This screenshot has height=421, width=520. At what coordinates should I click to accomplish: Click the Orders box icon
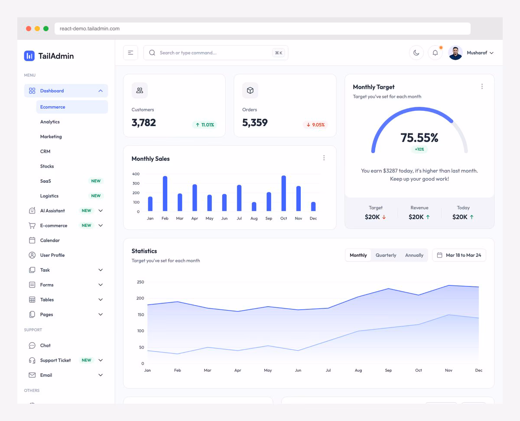(x=250, y=90)
